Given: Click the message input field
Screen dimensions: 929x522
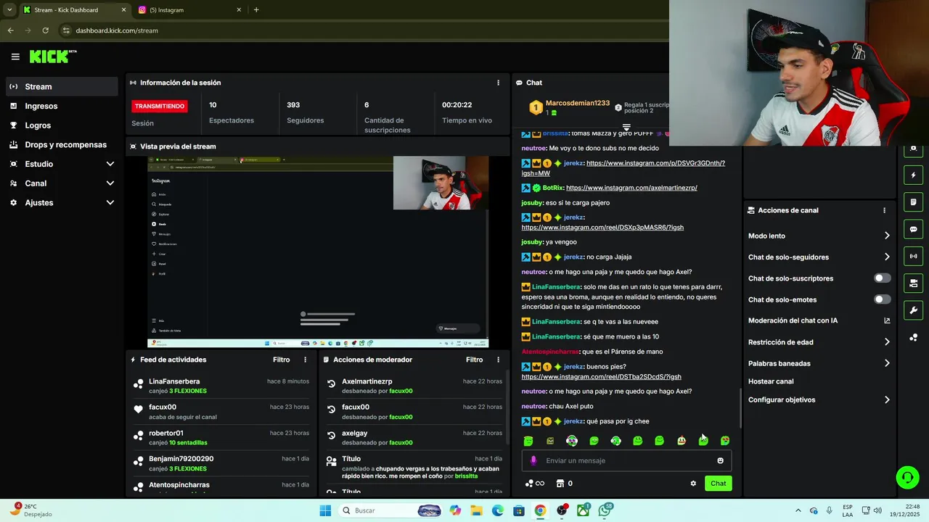Looking at the screenshot, I should [x=626, y=460].
